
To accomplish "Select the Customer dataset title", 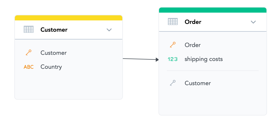I will point(54,30).
